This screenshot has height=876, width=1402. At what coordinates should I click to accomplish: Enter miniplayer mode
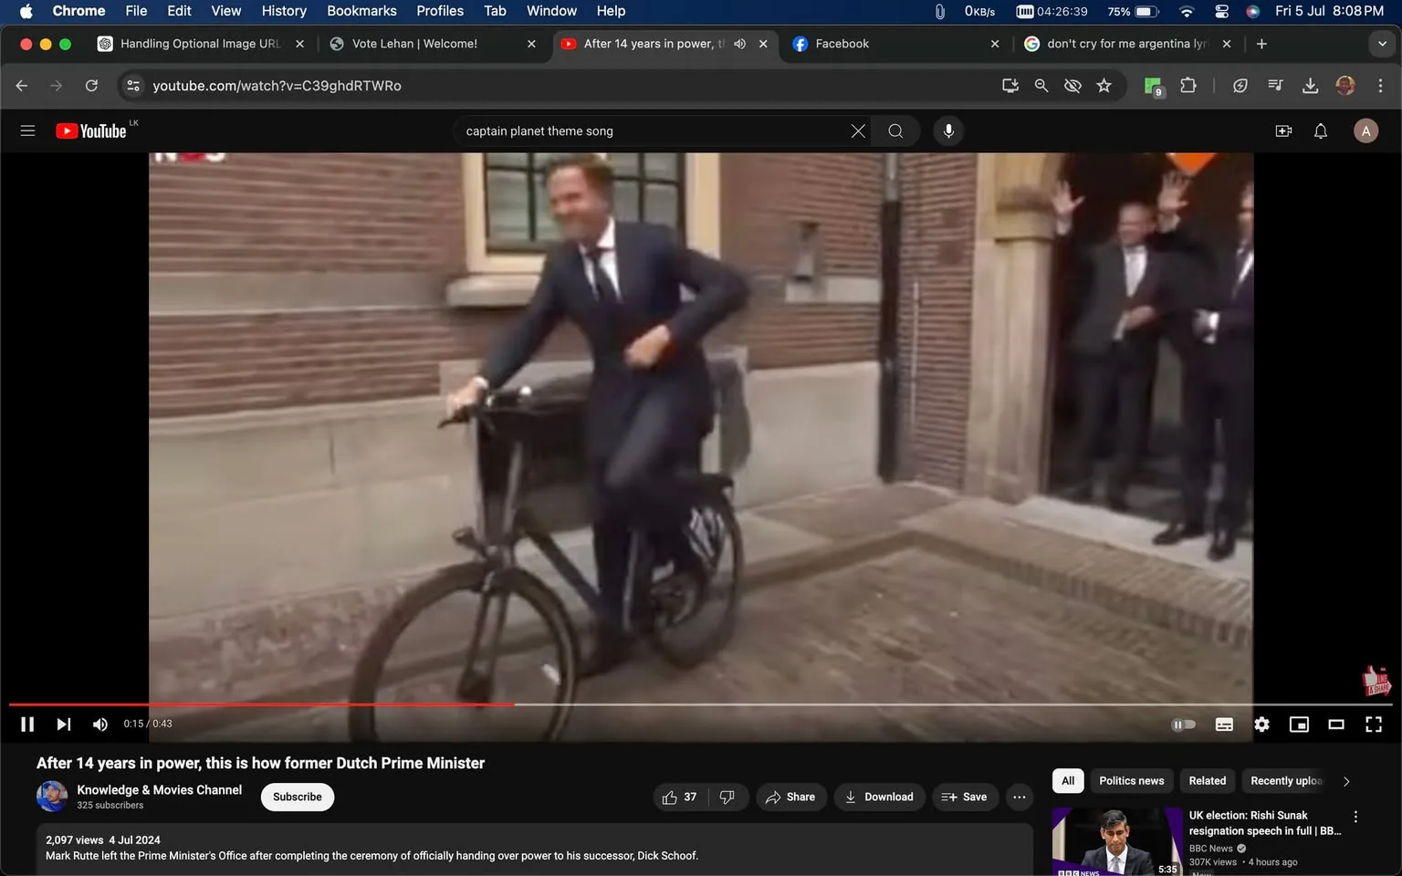(1299, 724)
